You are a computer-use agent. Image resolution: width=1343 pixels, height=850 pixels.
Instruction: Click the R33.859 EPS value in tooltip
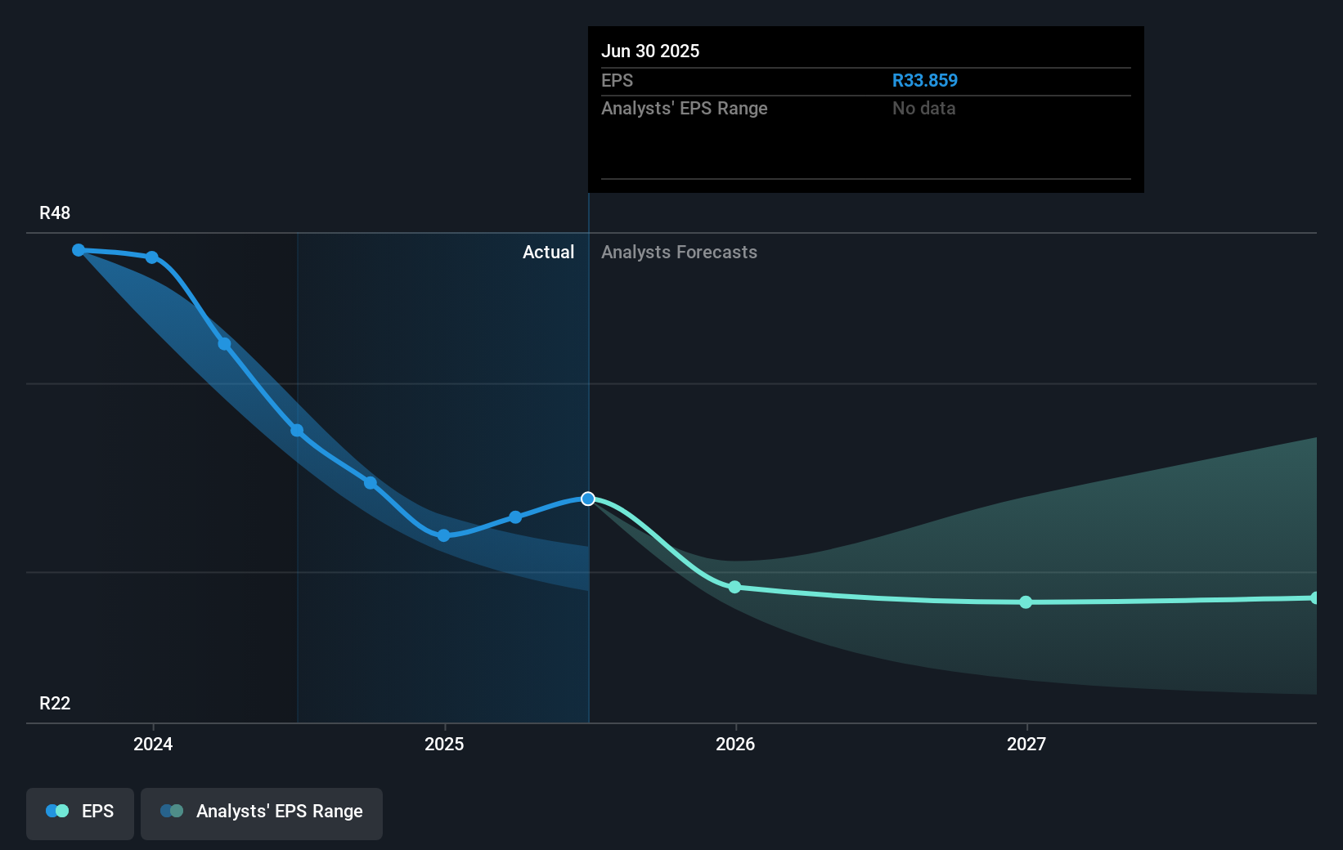point(924,81)
